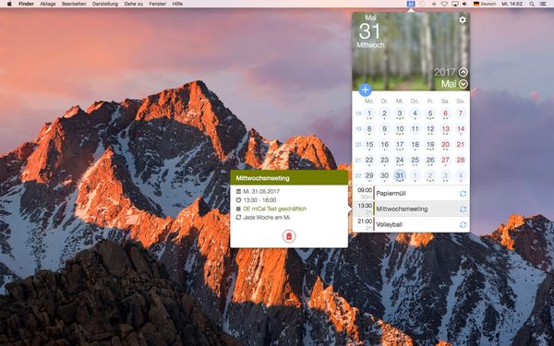This screenshot has height=346, width=554.
Task: Click calendar week number 21
Action: point(358,161)
